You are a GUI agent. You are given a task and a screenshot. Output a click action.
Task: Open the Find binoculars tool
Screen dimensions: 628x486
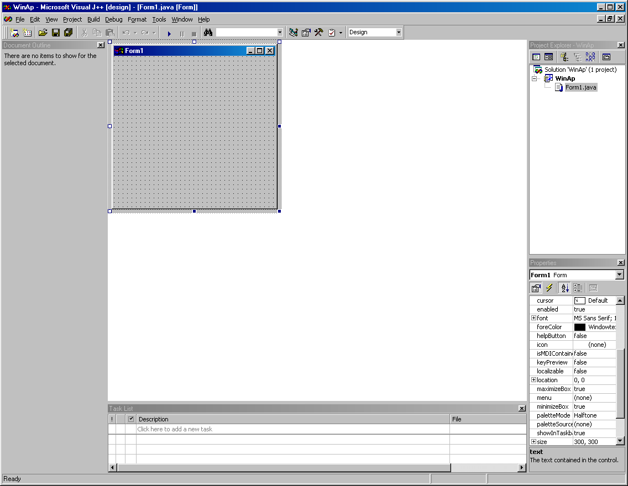[x=208, y=33]
